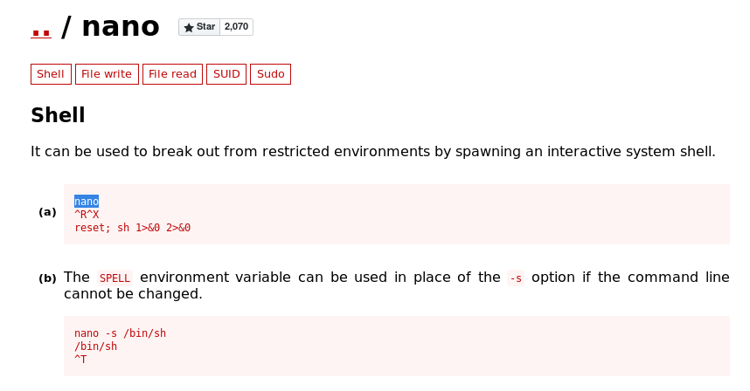Click the SPELL inline code term
750x391 pixels.
pos(115,278)
